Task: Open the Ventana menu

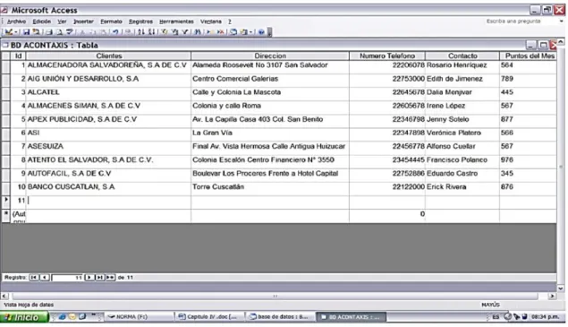Action: [211, 22]
